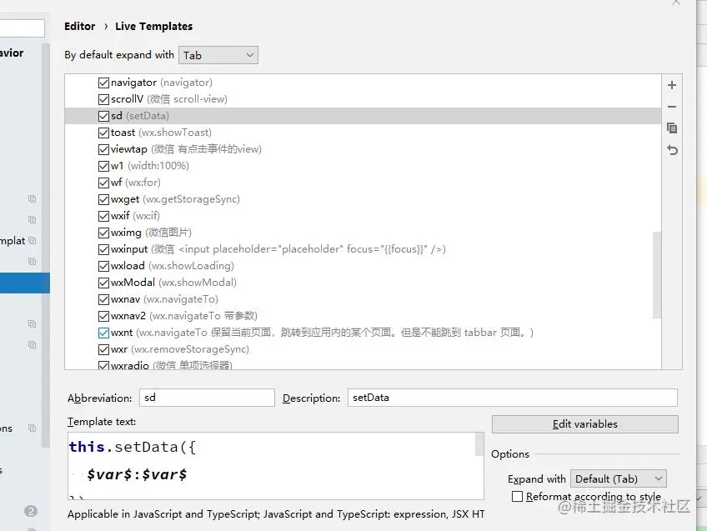
Task: Toggle the viewtap template checkbox
Action: (x=103, y=149)
